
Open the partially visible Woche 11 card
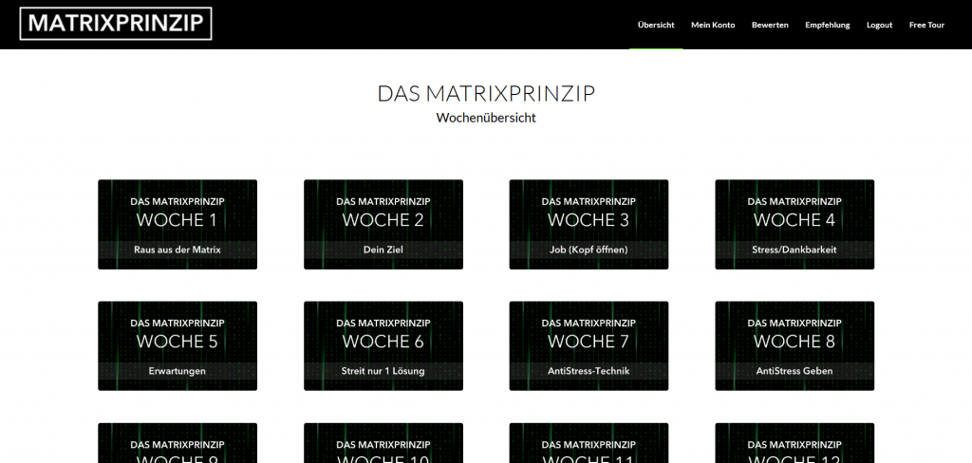(x=589, y=443)
